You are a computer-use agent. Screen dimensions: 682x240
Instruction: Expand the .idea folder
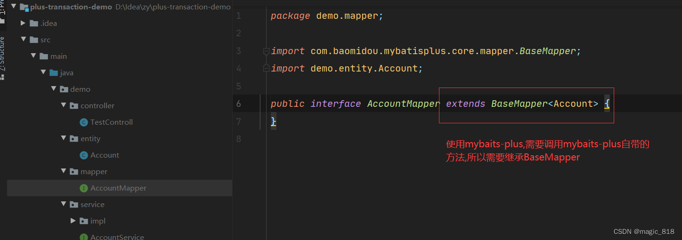click(x=23, y=23)
